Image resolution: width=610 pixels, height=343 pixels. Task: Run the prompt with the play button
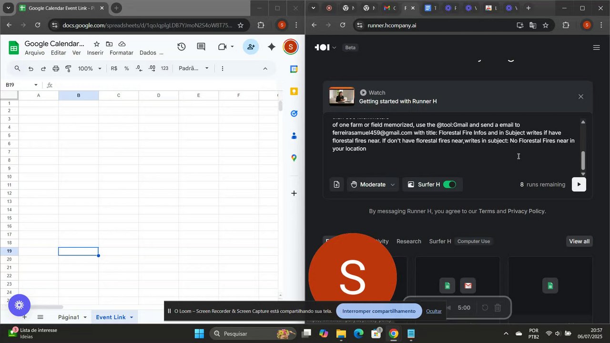pyautogui.click(x=579, y=184)
